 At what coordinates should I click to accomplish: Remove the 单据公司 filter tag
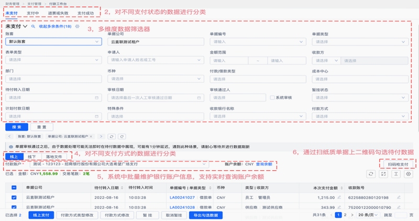[91, 136]
